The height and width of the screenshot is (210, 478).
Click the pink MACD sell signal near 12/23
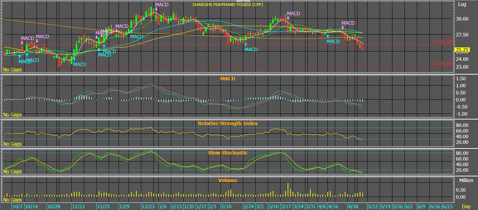[x=162, y=5]
